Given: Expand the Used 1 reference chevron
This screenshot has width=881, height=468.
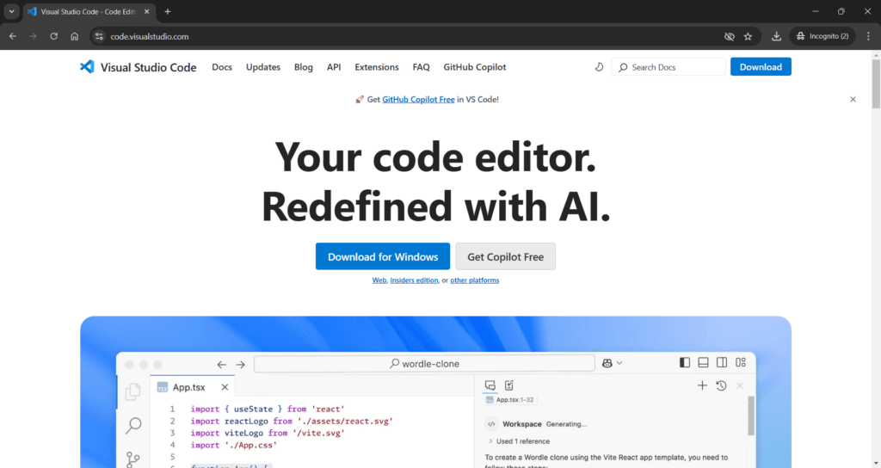Looking at the screenshot, I should coord(490,441).
